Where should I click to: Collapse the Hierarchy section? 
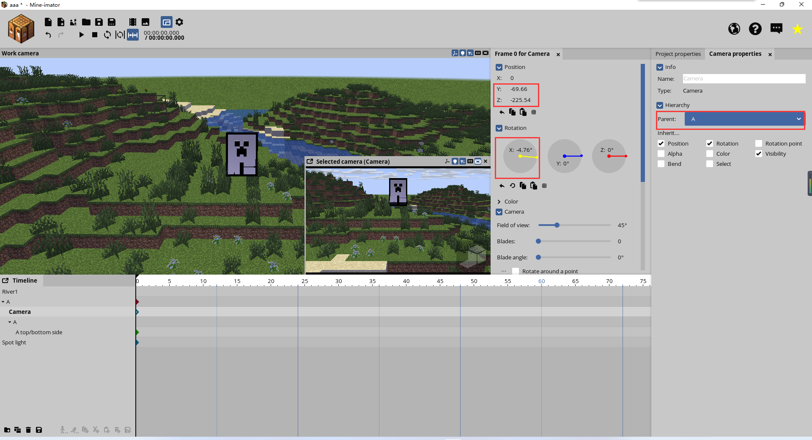point(660,105)
